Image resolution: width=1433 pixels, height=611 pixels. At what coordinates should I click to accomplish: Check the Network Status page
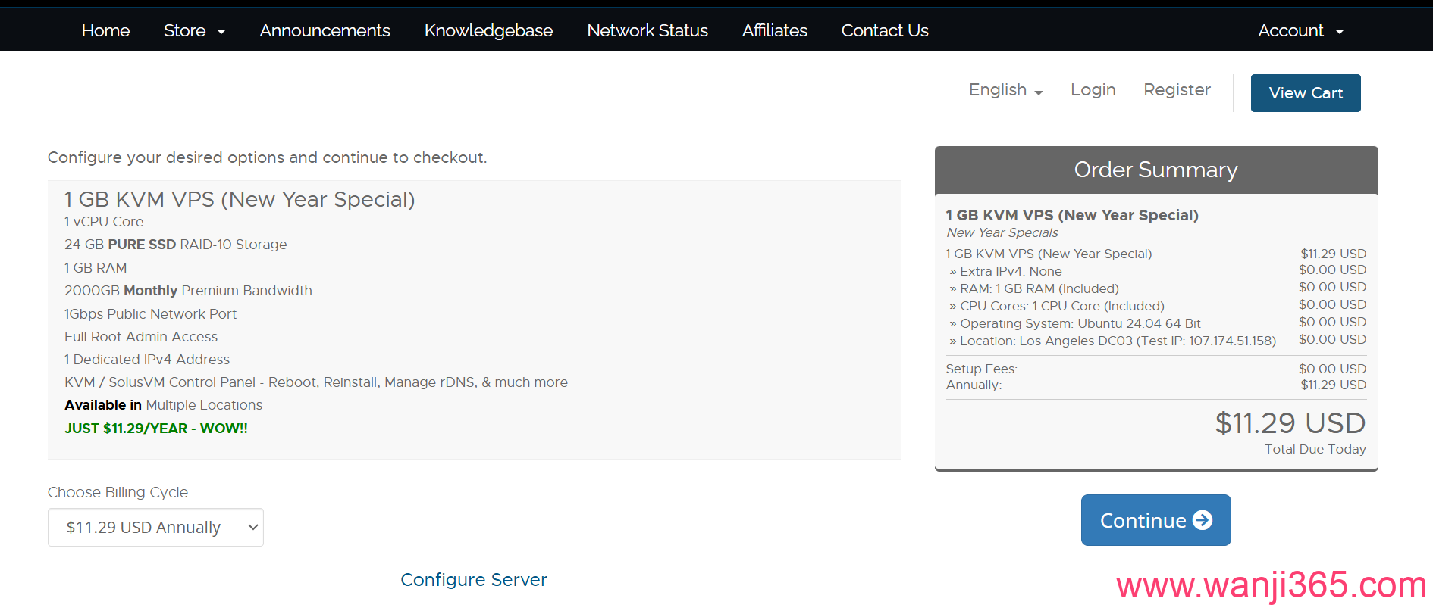pos(647,30)
